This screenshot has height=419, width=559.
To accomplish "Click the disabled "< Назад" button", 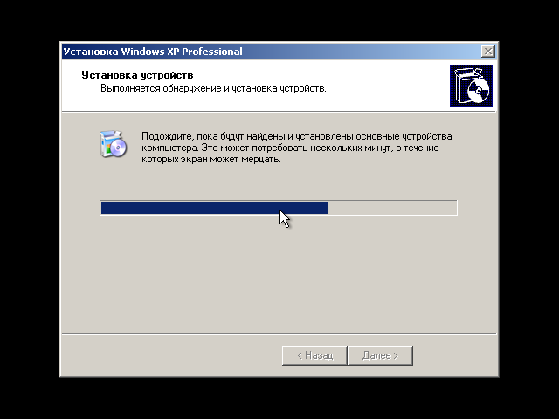I will (x=314, y=355).
